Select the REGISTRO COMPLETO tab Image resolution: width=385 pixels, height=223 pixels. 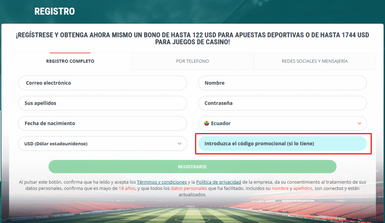(70, 61)
